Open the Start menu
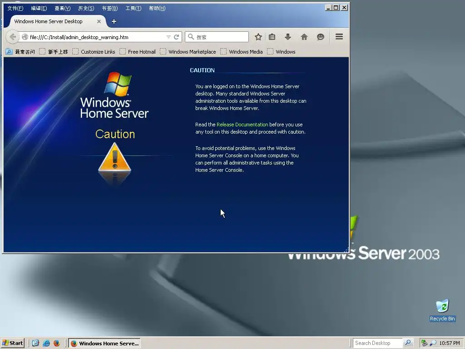Image resolution: width=465 pixels, height=349 pixels. click(12, 343)
